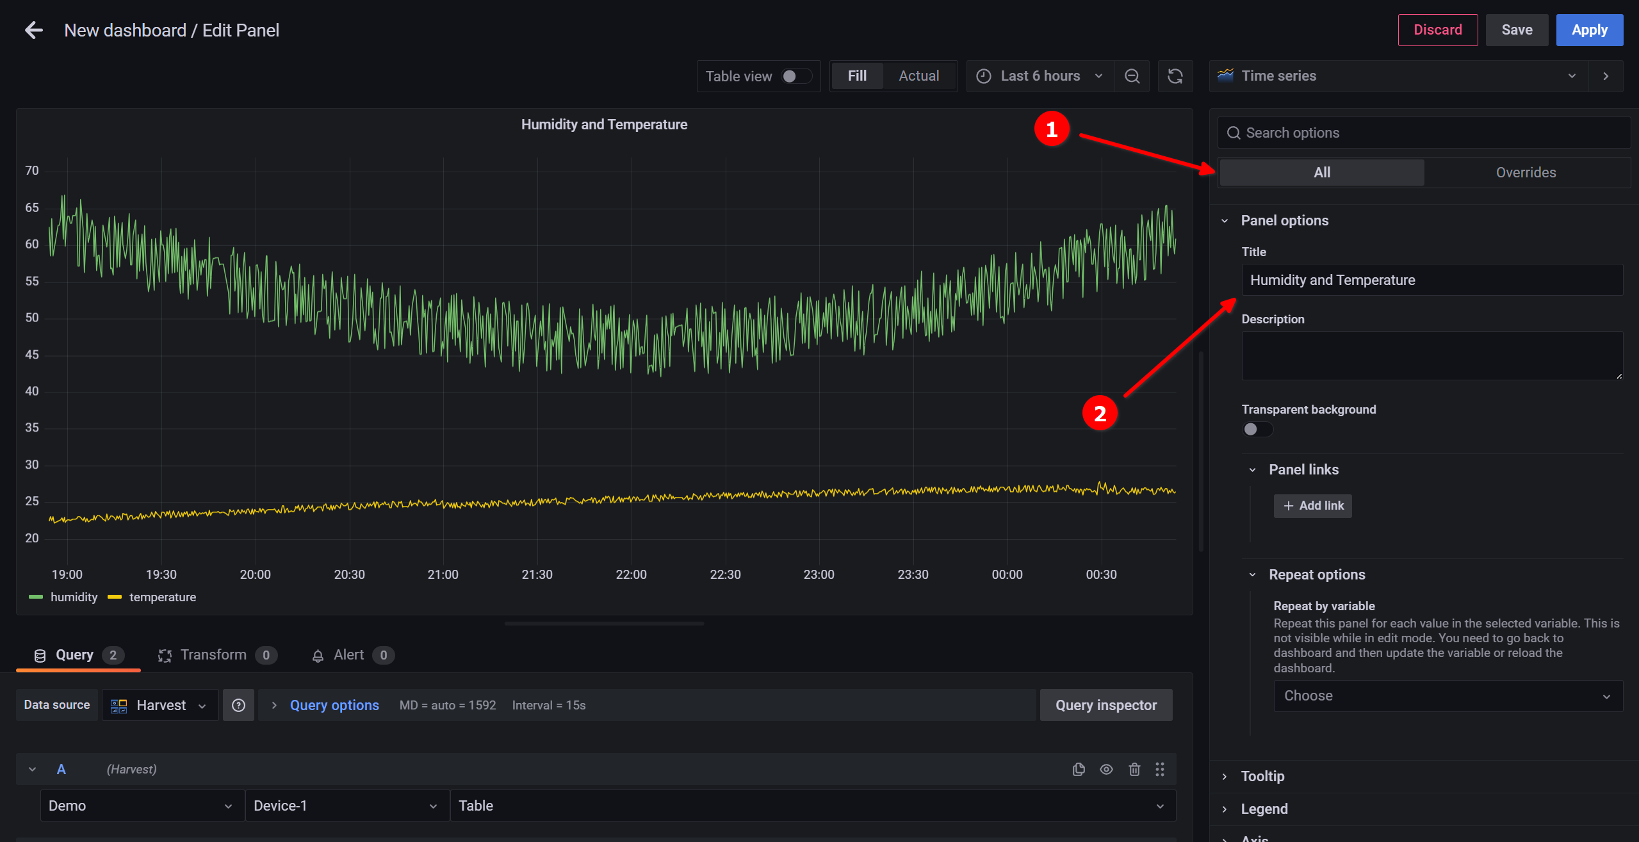The height and width of the screenshot is (842, 1639).
Task: Click the Time series visualization icon
Action: coord(1225,76)
